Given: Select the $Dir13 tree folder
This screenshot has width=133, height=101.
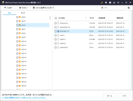Looking at the screenshot, I should click(24, 54).
